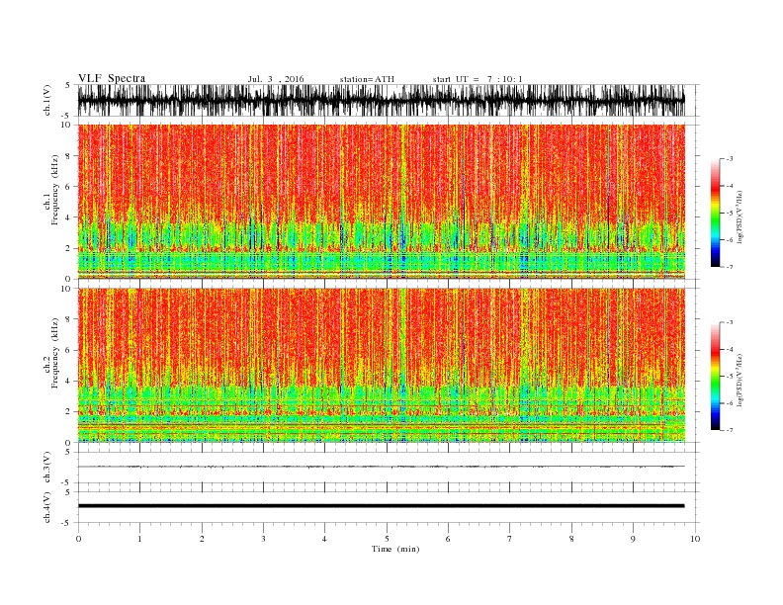Click the "7" tick label on the Time axis
The width and height of the screenshot is (783, 605).
pos(510,539)
